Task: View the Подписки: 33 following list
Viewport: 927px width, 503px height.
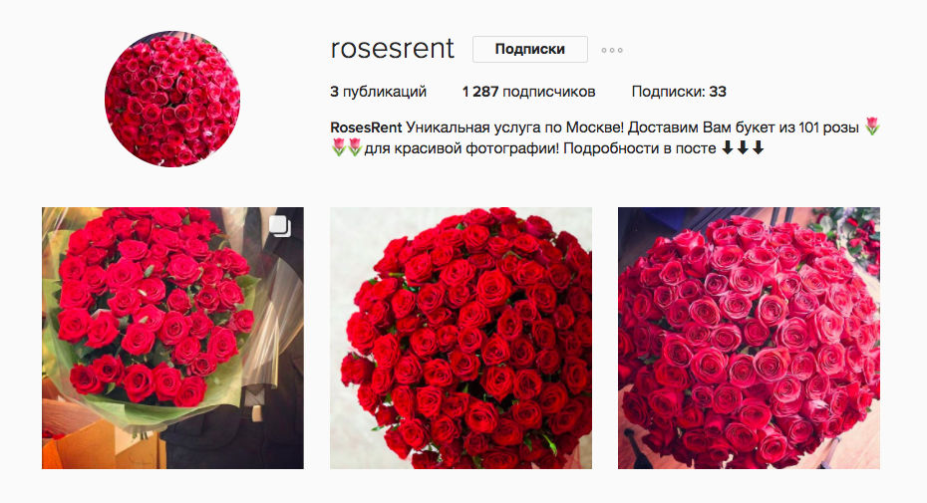Action: [x=679, y=92]
